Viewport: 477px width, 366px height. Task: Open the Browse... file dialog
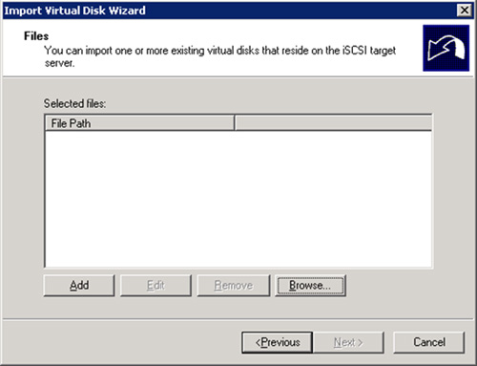[310, 286]
